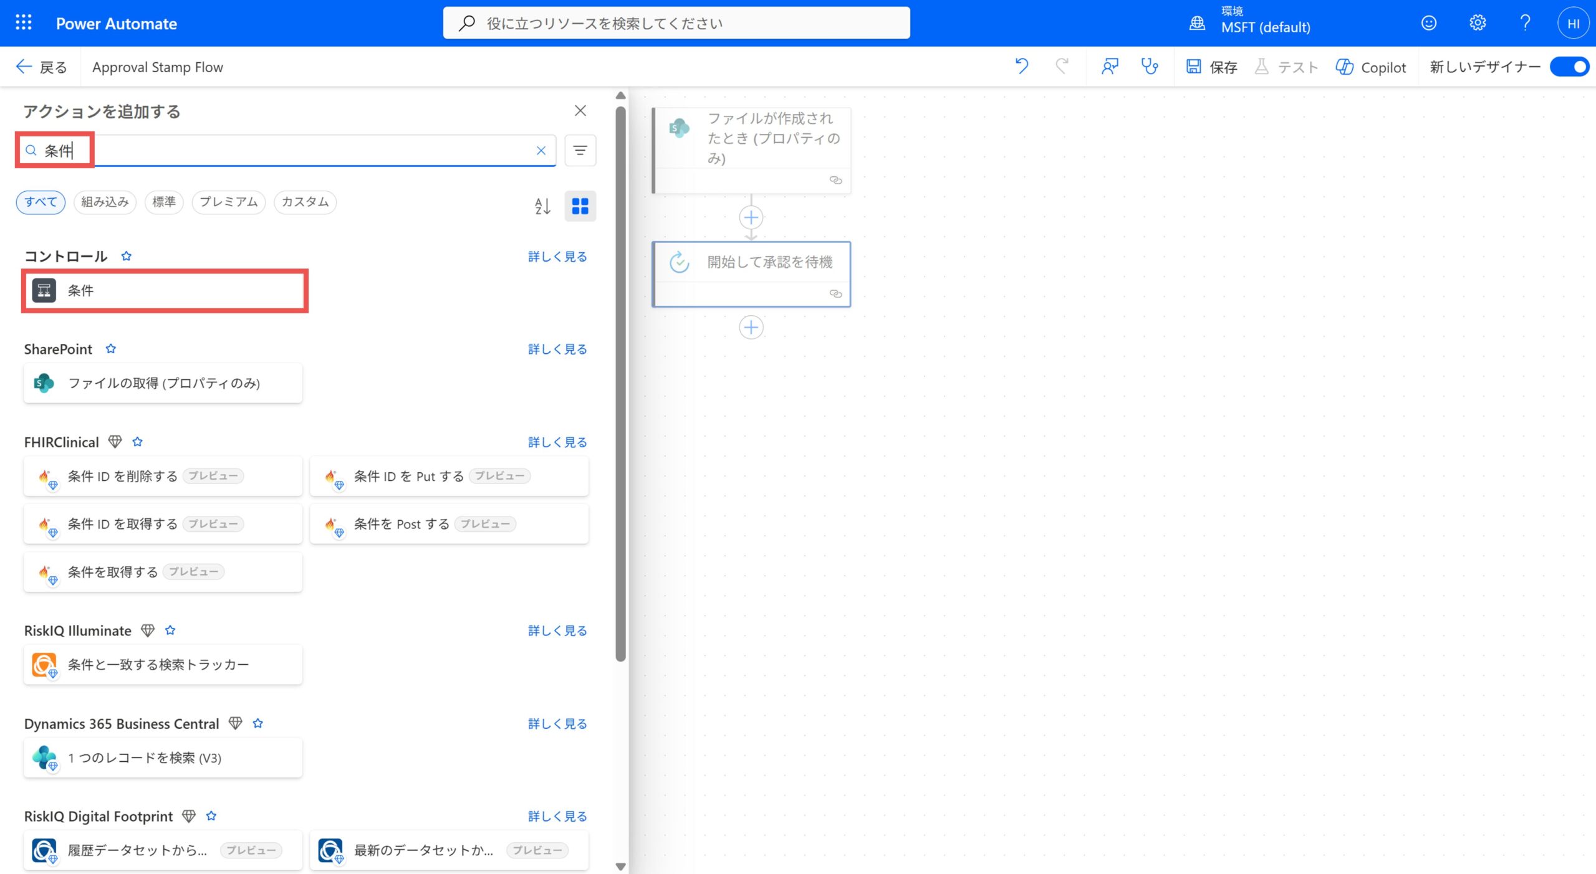The width and height of the screenshot is (1596, 874).
Task: Select the 条件 control action
Action: tap(164, 290)
